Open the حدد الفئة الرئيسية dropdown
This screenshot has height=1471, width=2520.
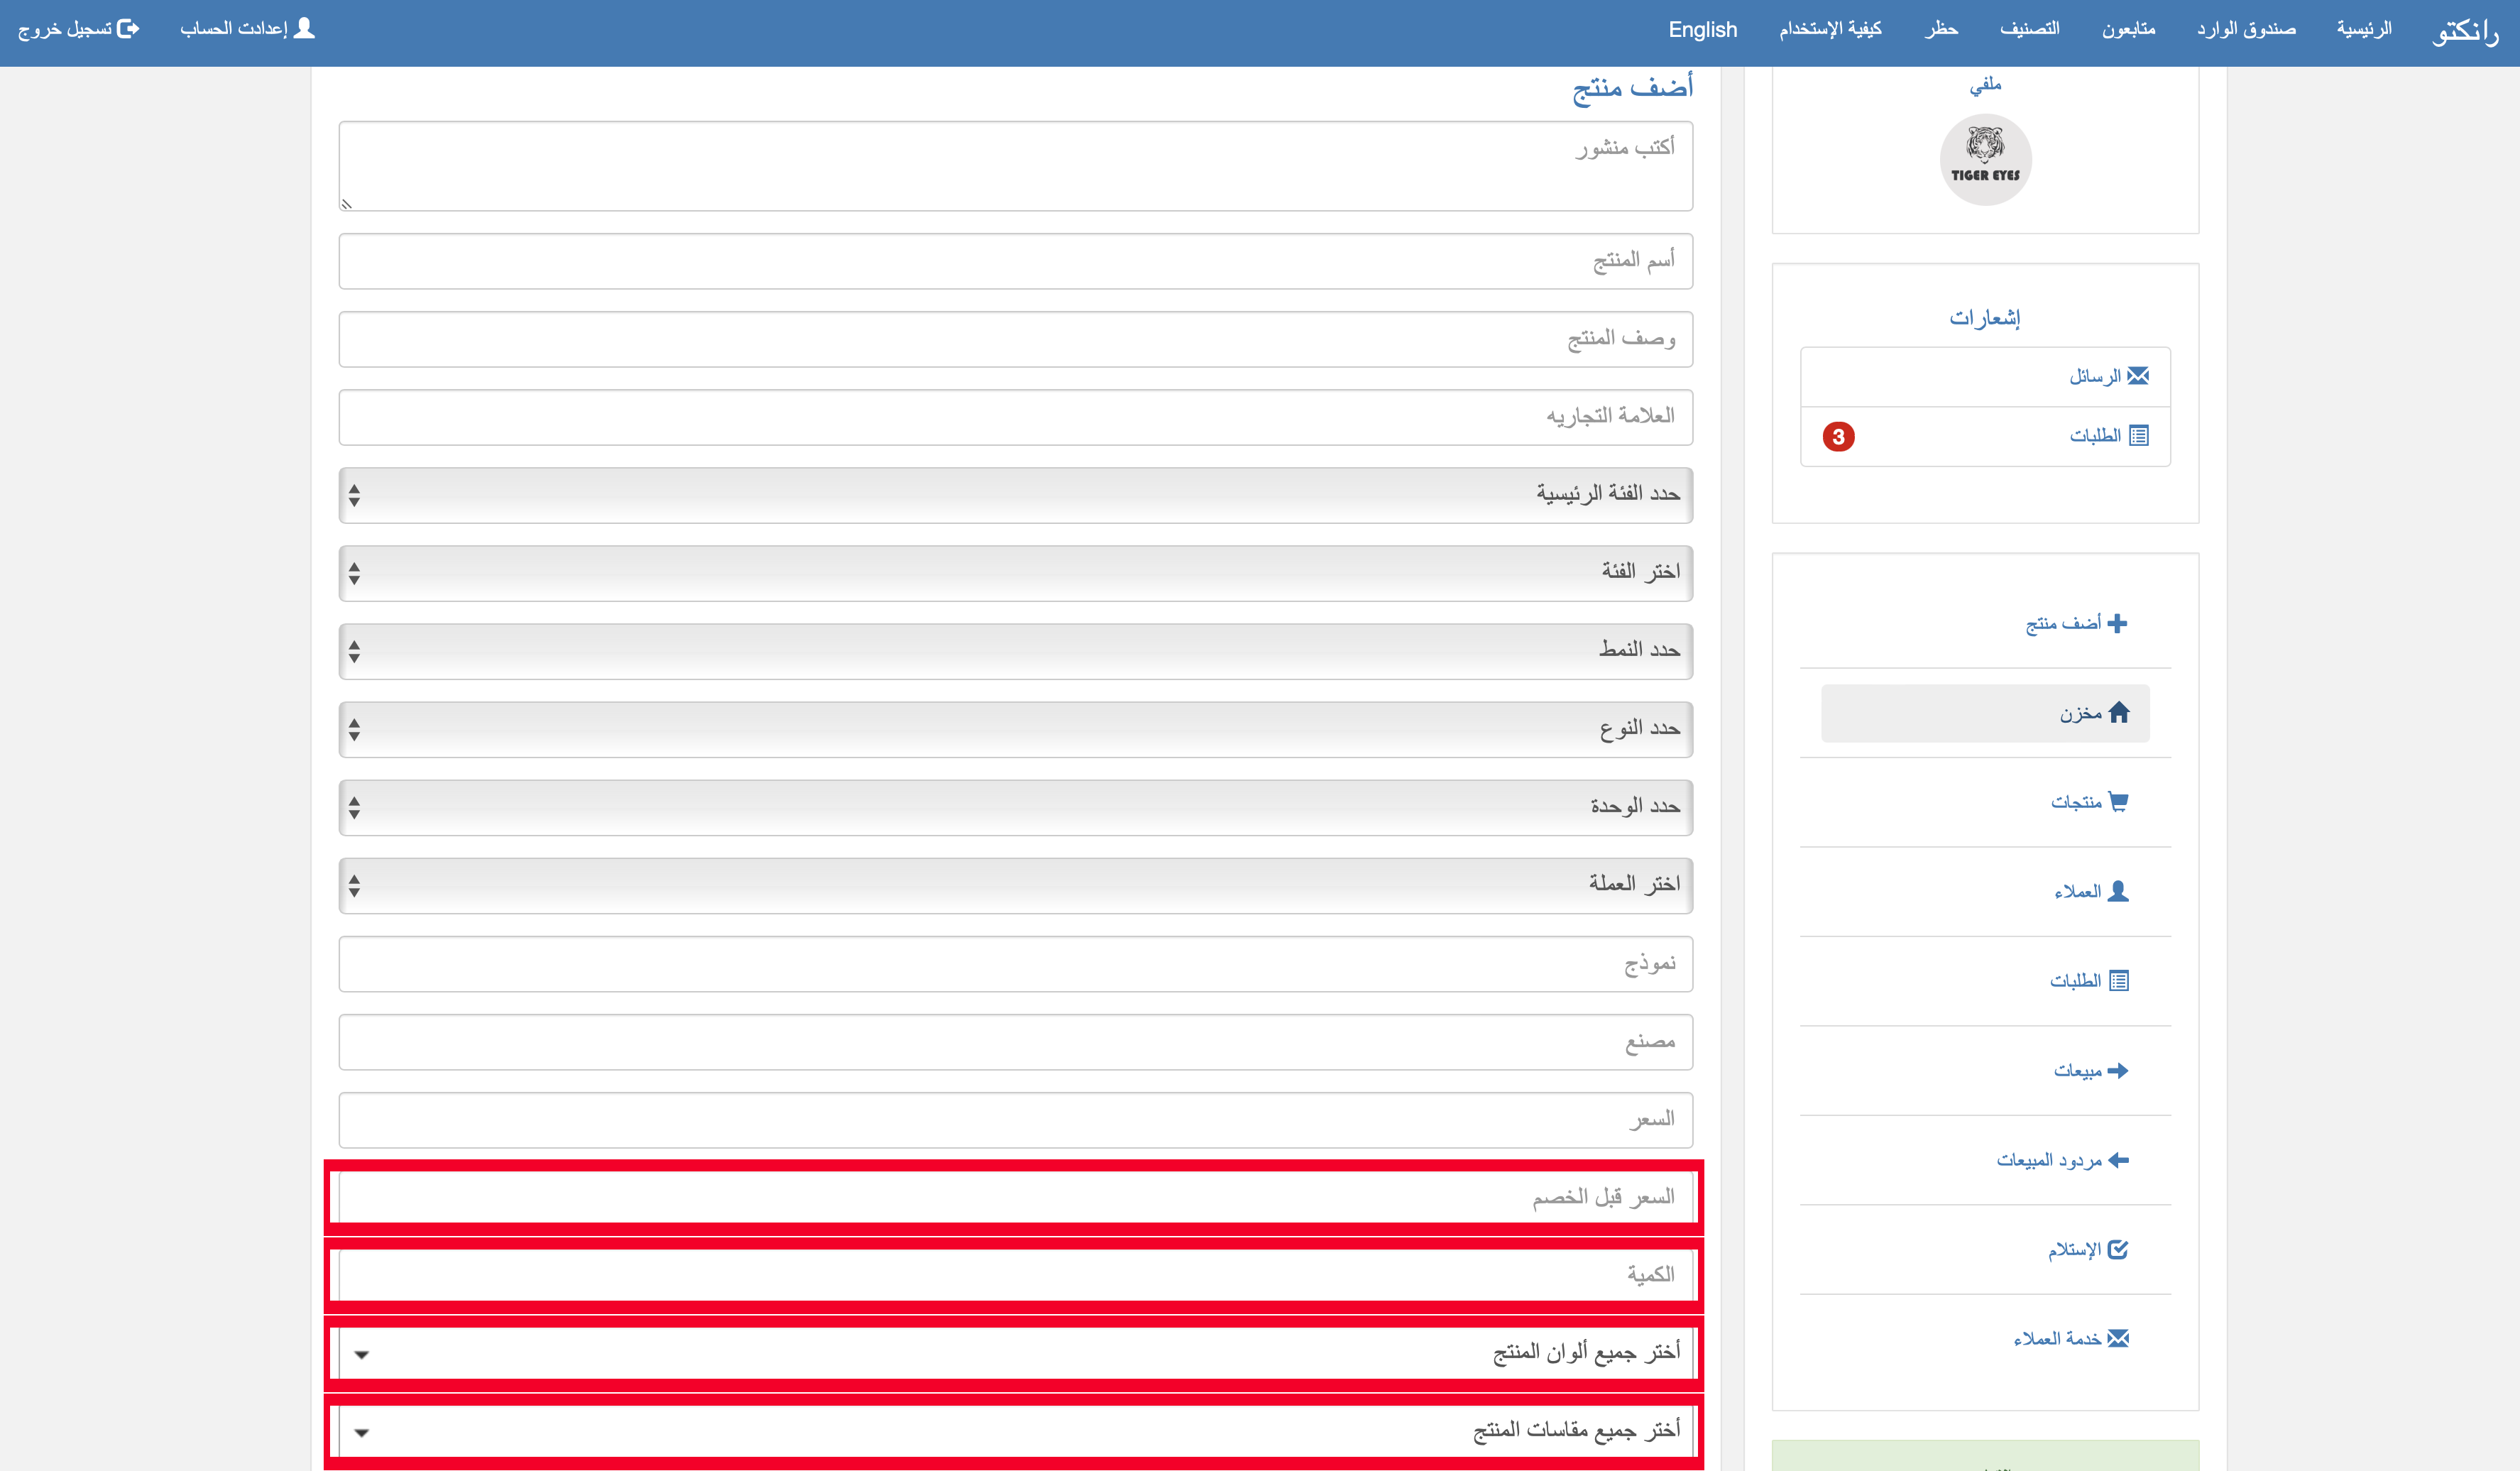pyautogui.click(x=1016, y=495)
